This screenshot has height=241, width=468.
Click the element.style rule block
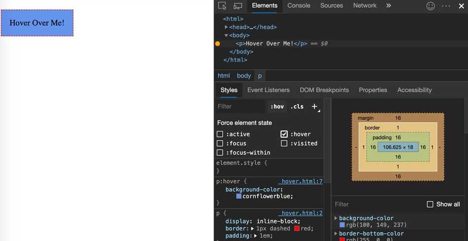tap(269, 167)
